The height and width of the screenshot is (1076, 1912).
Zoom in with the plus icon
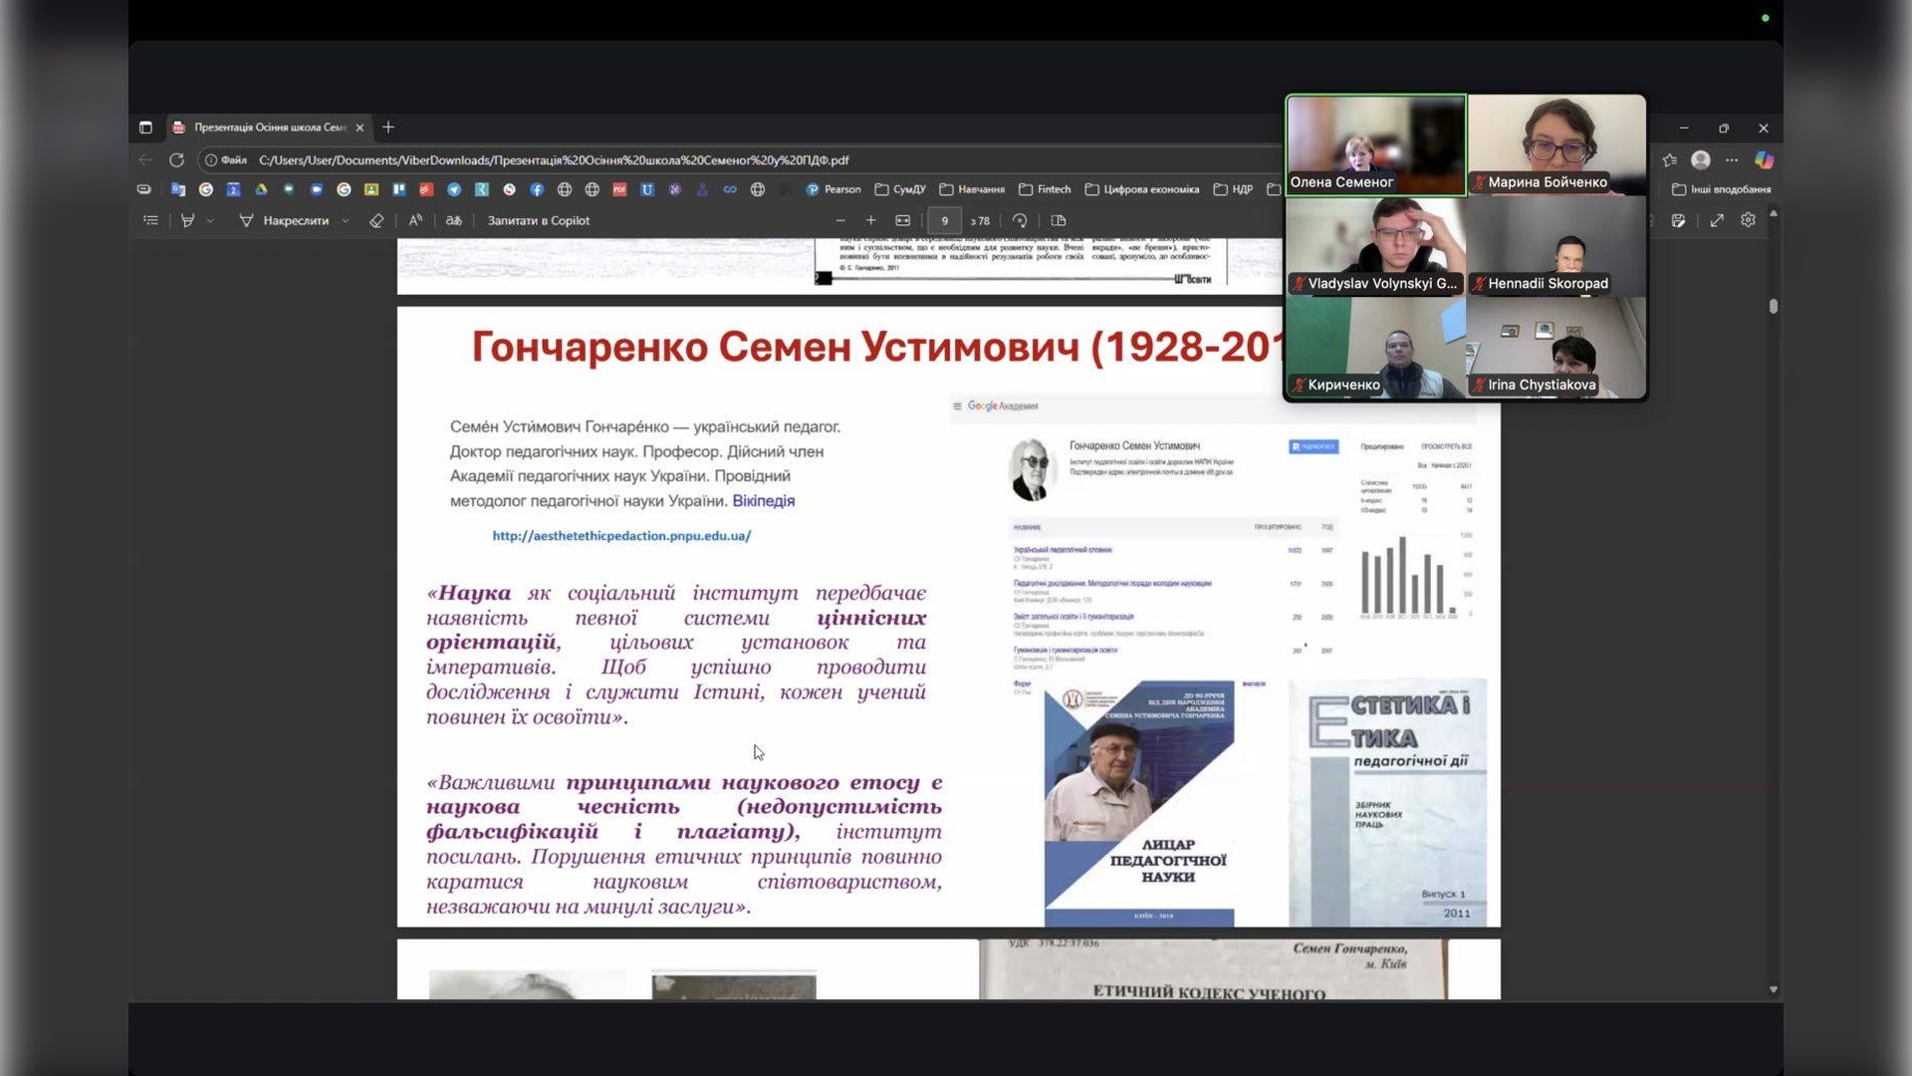[x=871, y=220]
